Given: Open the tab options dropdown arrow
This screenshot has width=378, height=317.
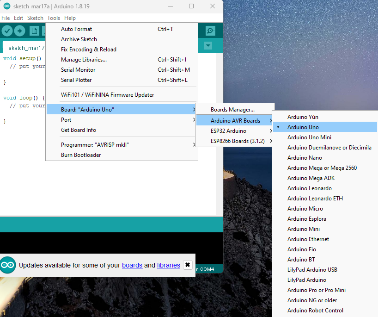Looking at the screenshot, I should point(208,46).
